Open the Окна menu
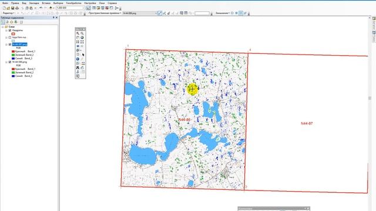Viewport: 376px width, 211px height. click(102, 3)
